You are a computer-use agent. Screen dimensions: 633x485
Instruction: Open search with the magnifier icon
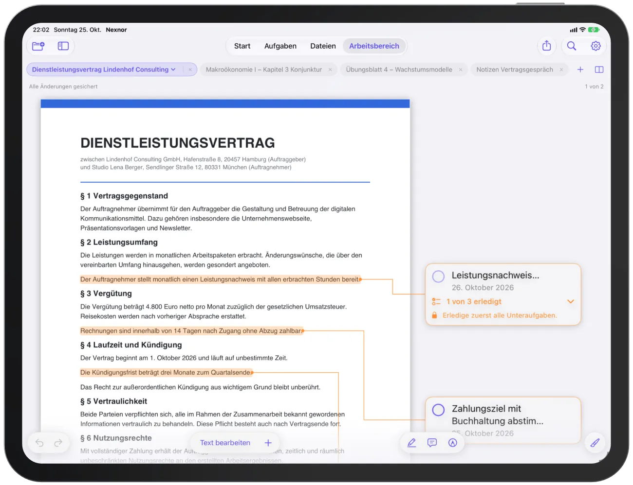572,46
